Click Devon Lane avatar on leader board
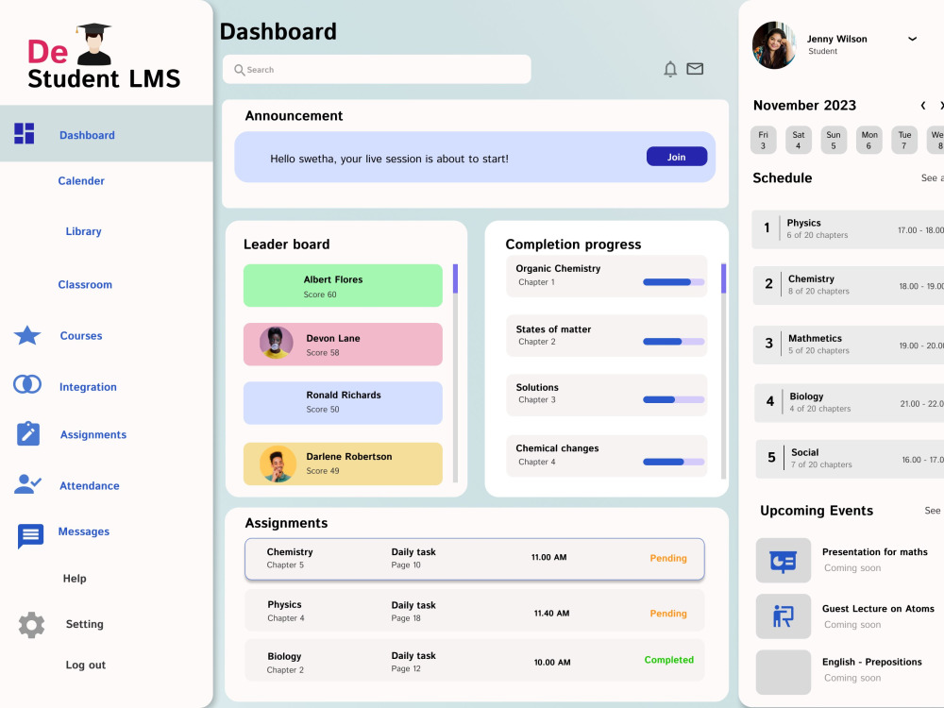This screenshot has width=944, height=708. click(x=276, y=343)
